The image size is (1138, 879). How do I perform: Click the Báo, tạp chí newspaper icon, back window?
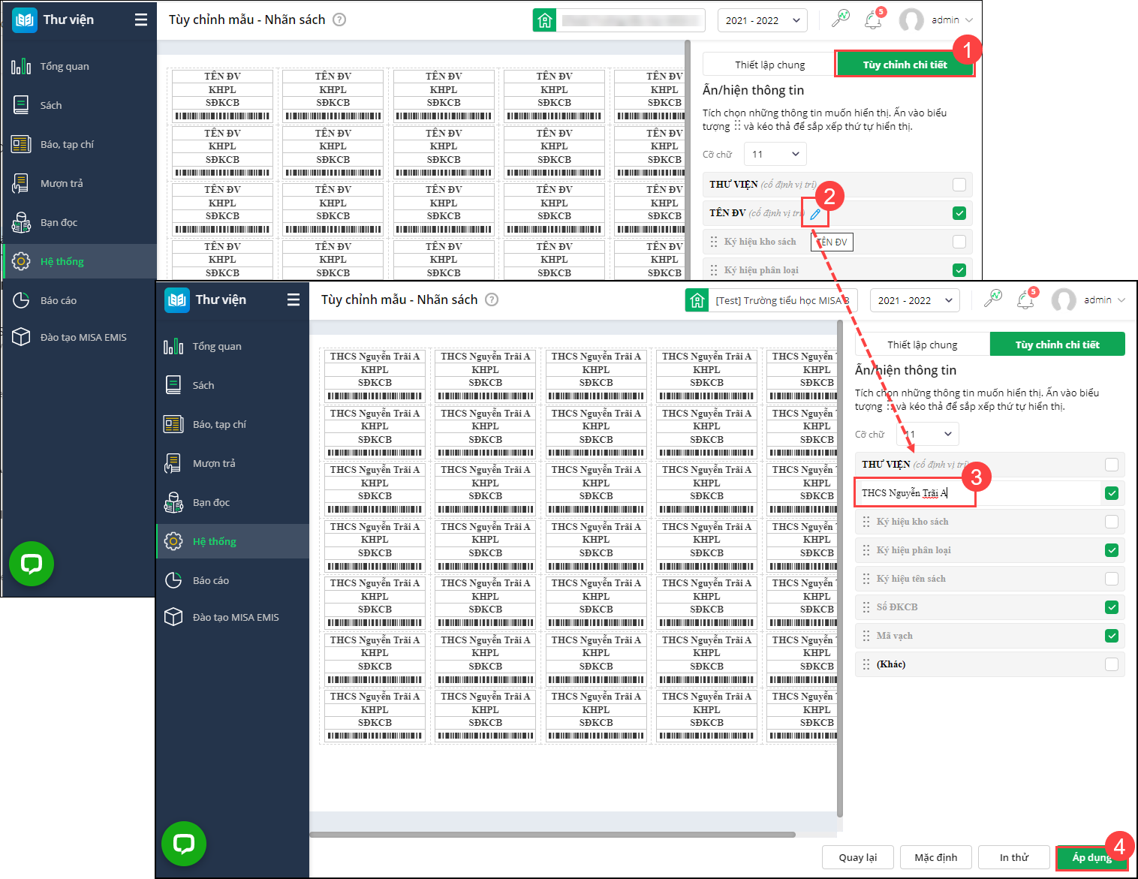pos(21,144)
